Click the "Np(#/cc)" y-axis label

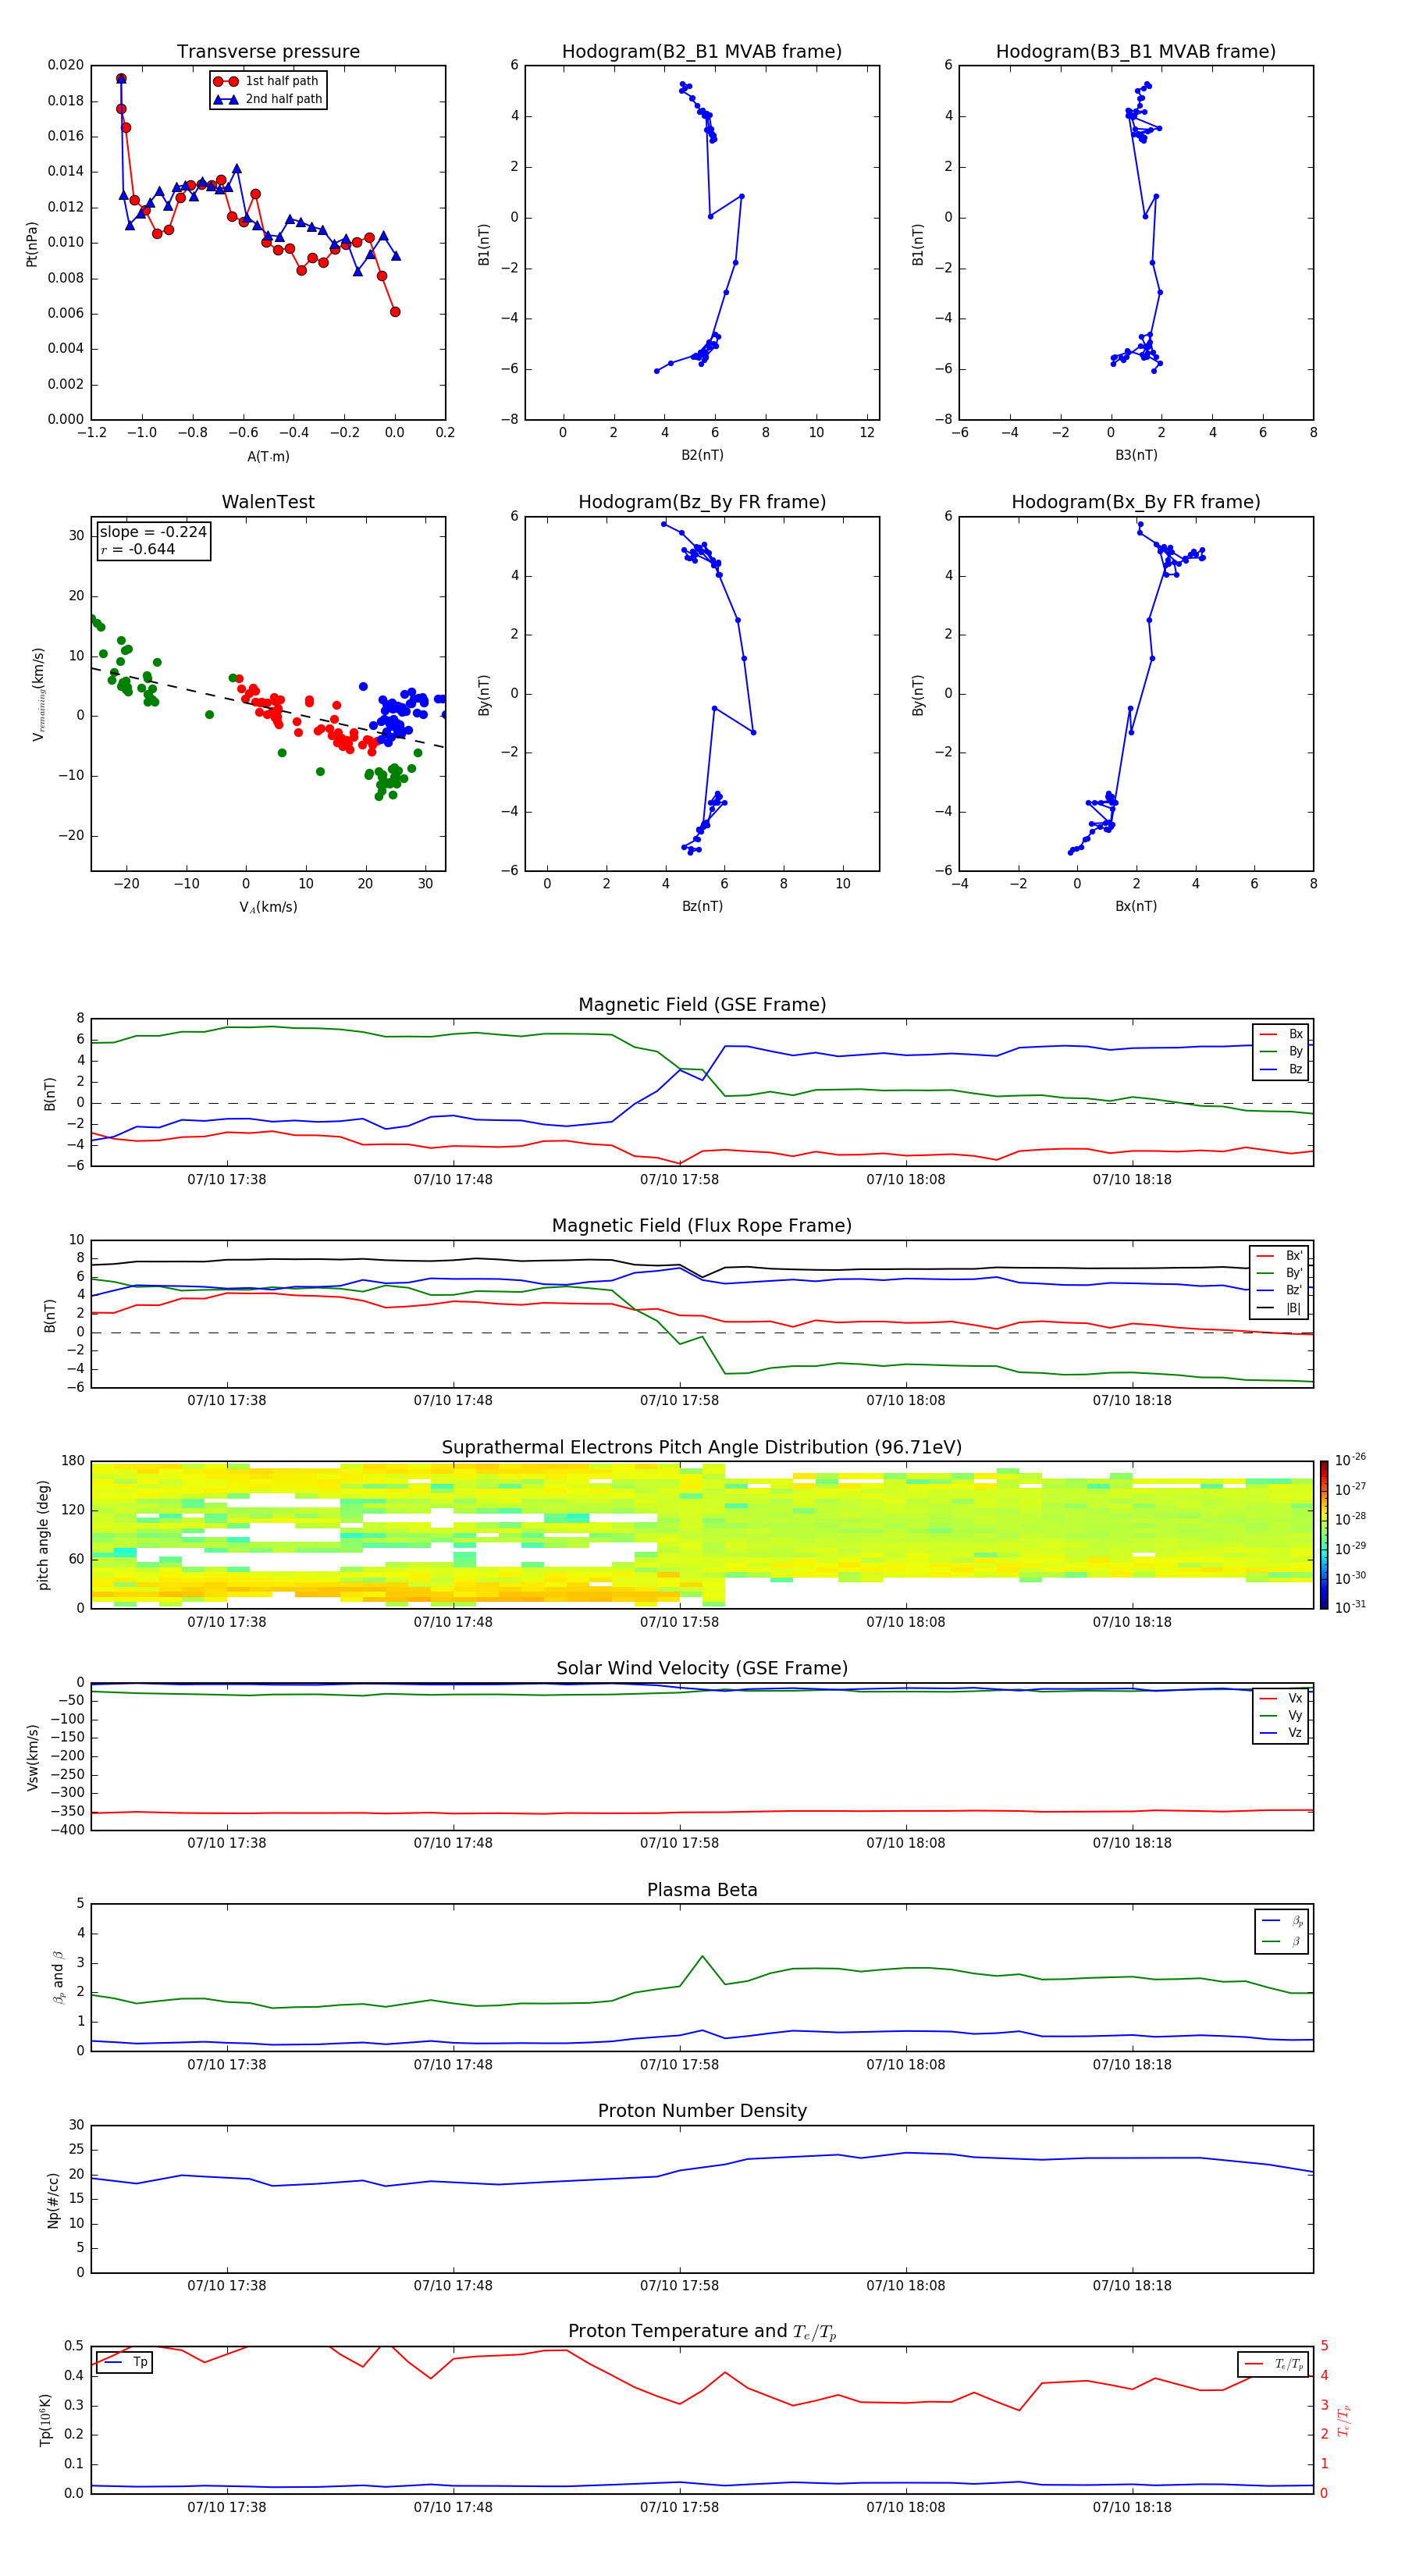(53, 2200)
